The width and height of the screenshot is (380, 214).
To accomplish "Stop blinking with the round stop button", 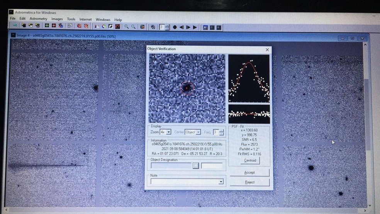I will point(175,27).
